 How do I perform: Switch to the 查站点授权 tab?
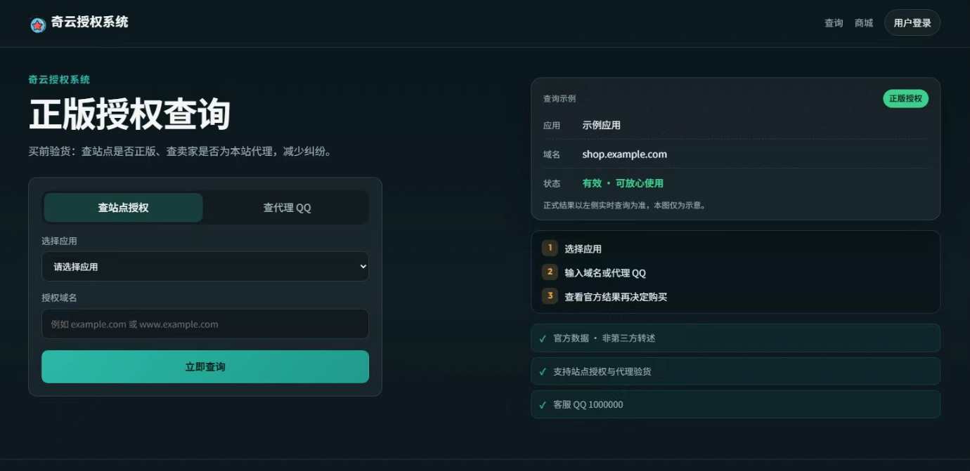point(124,208)
